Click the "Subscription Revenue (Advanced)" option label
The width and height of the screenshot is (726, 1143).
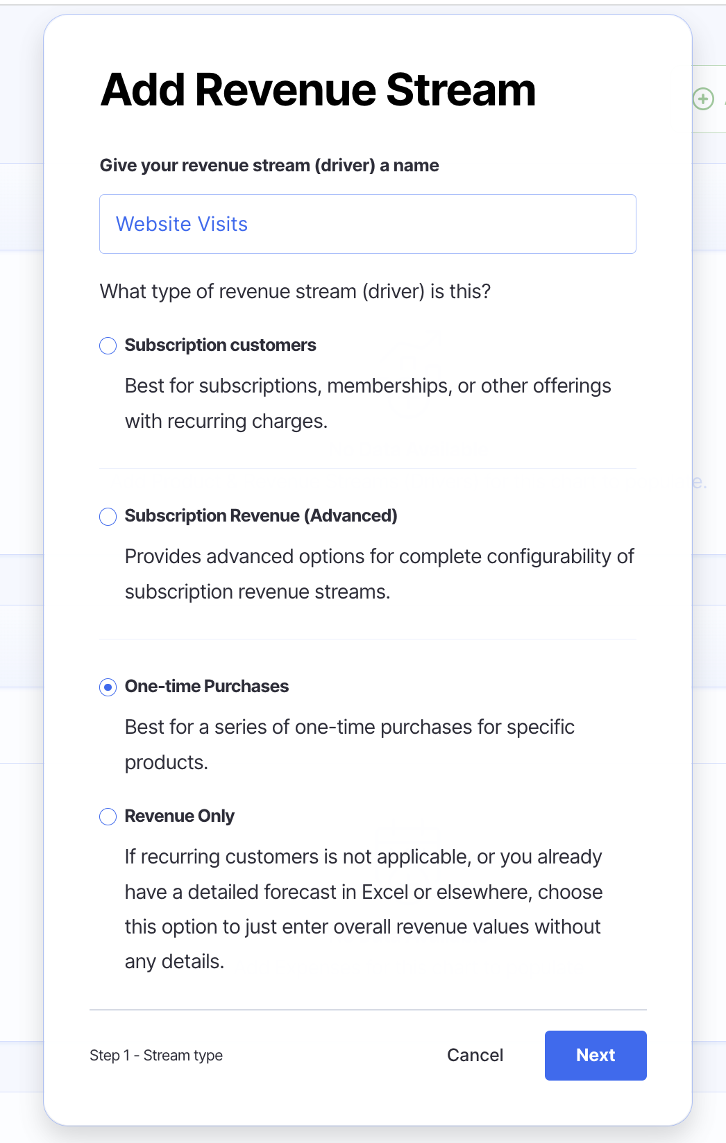coord(261,516)
